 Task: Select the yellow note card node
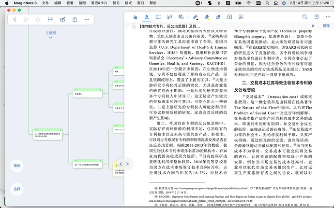[x=119, y=169]
